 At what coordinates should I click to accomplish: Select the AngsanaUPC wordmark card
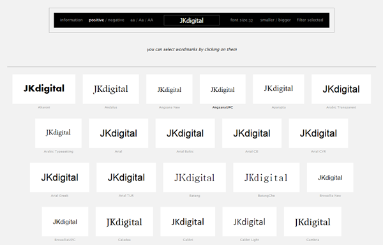[x=223, y=89]
